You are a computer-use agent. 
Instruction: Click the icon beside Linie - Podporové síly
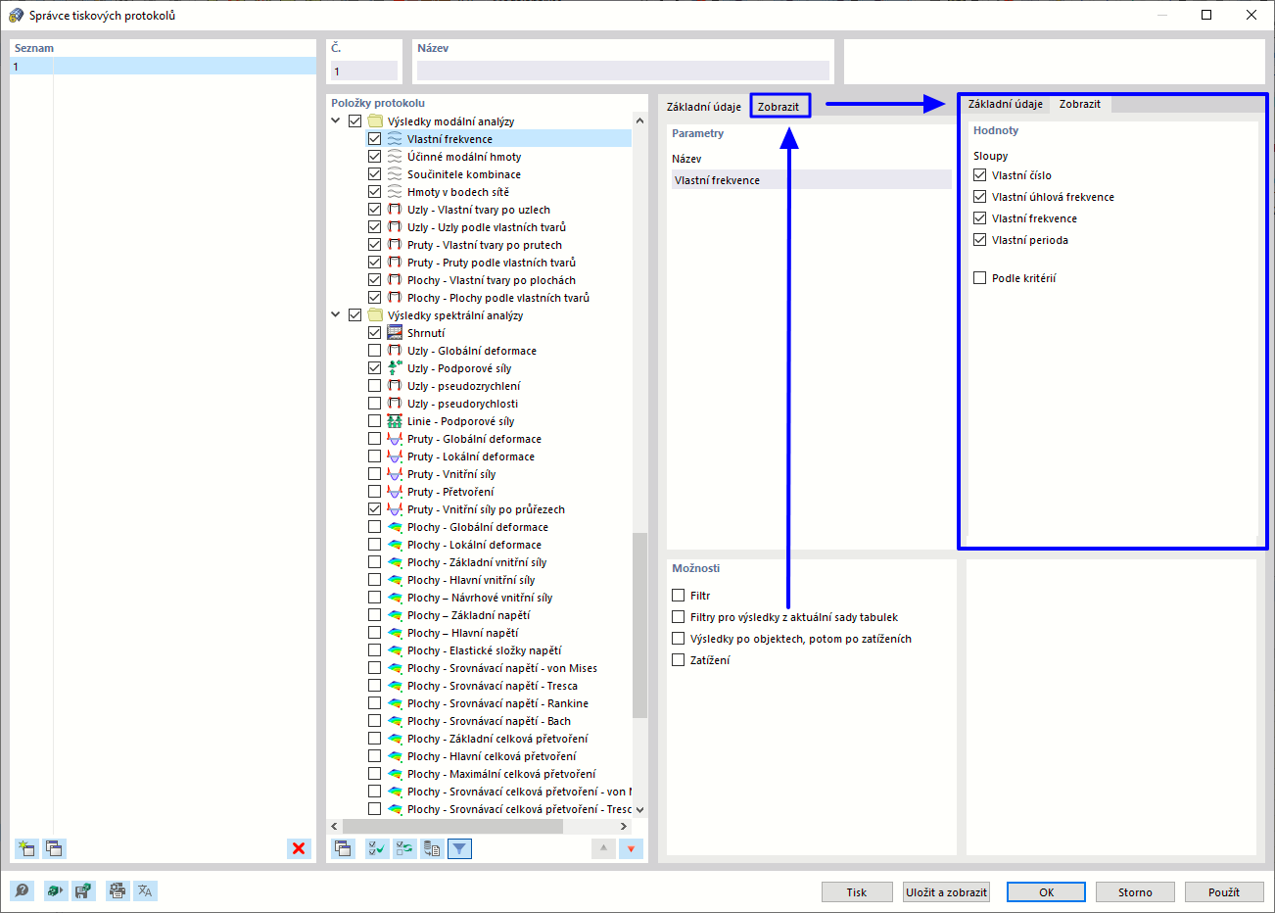coord(395,421)
